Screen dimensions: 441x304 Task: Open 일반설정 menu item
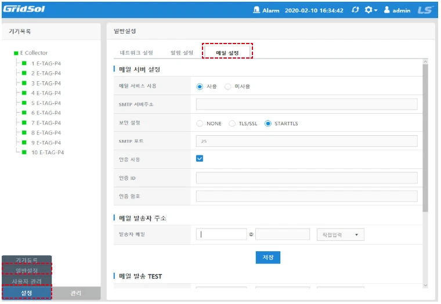[27, 270]
